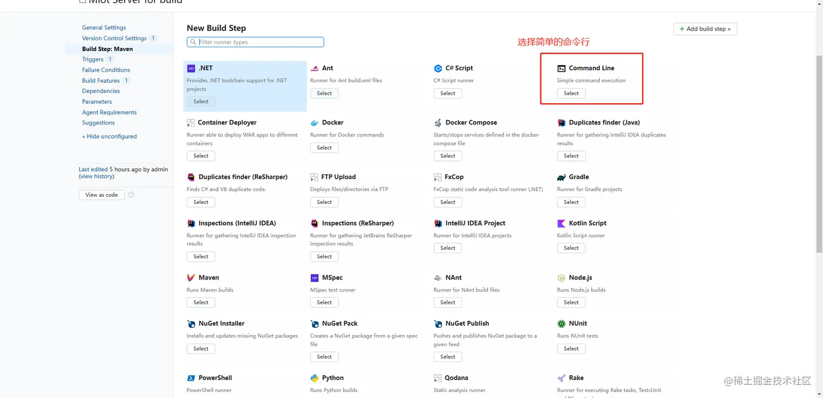Image resolution: width=823 pixels, height=398 pixels.
Task: Click the IntelliJ IDEA Project icon
Action: pos(438,223)
